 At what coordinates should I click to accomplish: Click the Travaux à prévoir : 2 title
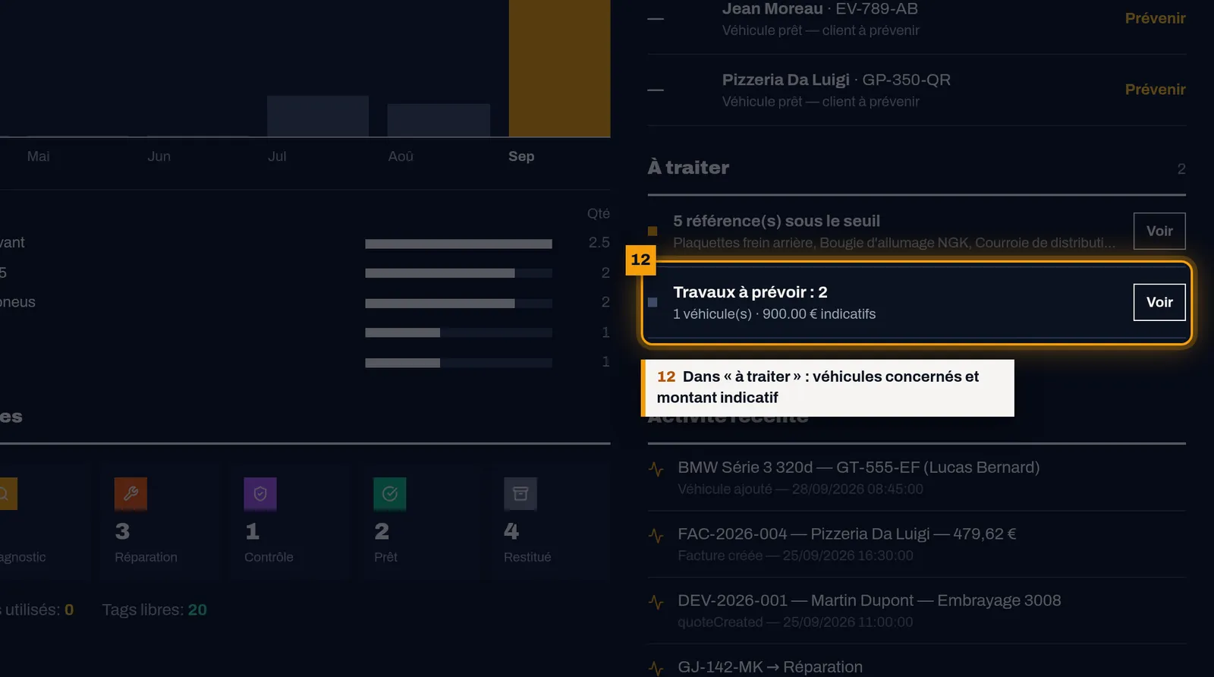pyautogui.click(x=750, y=292)
